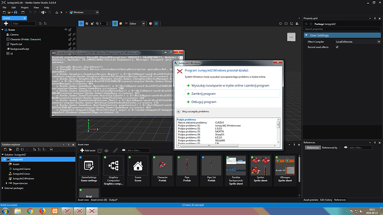
Task: Click Zamknij program in the crash dialog
Action: [232, 94]
